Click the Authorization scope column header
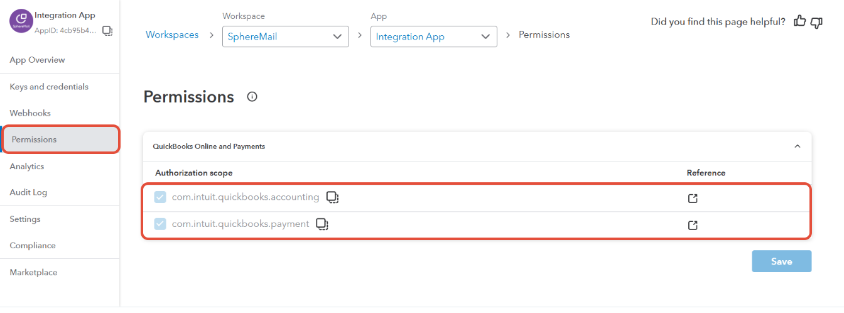 194,173
